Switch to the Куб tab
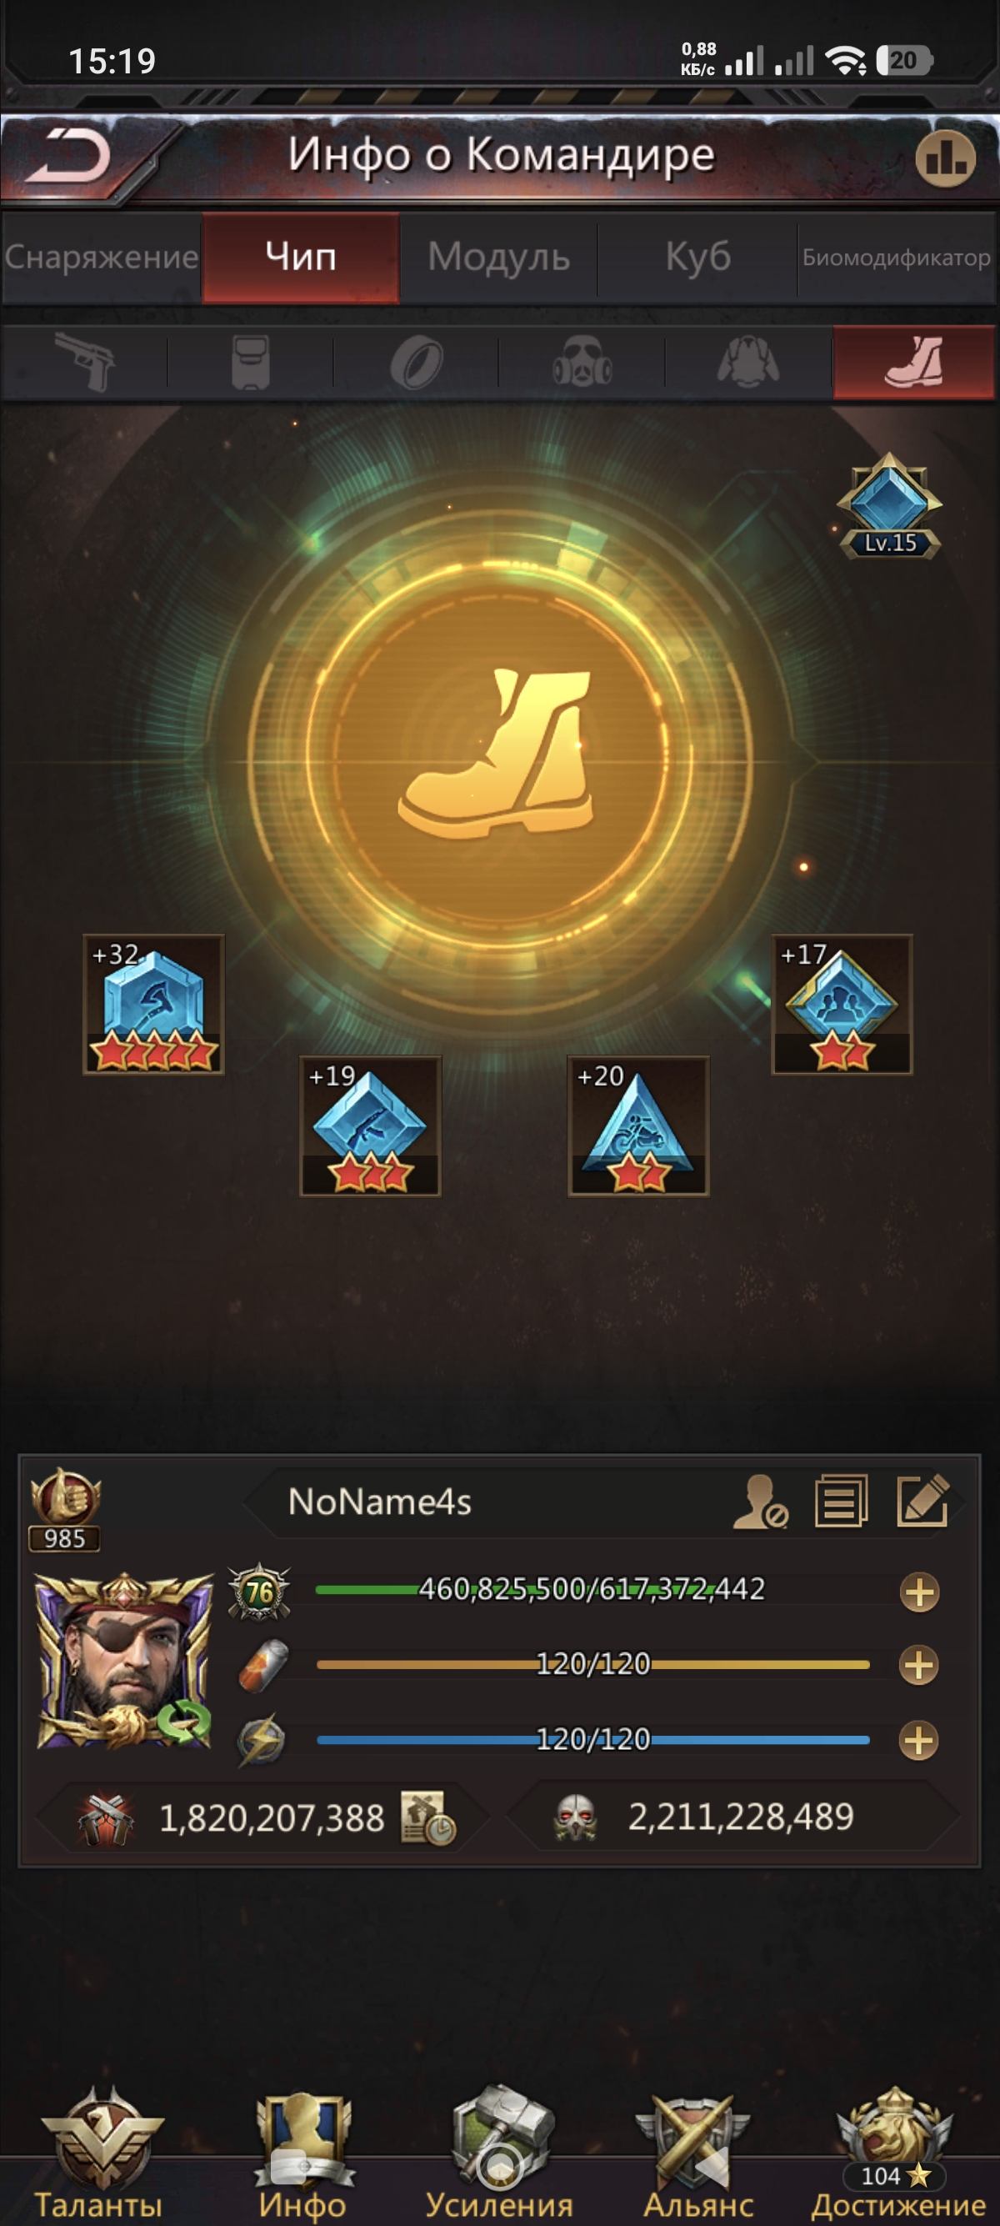1000x2226 pixels. click(697, 257)
